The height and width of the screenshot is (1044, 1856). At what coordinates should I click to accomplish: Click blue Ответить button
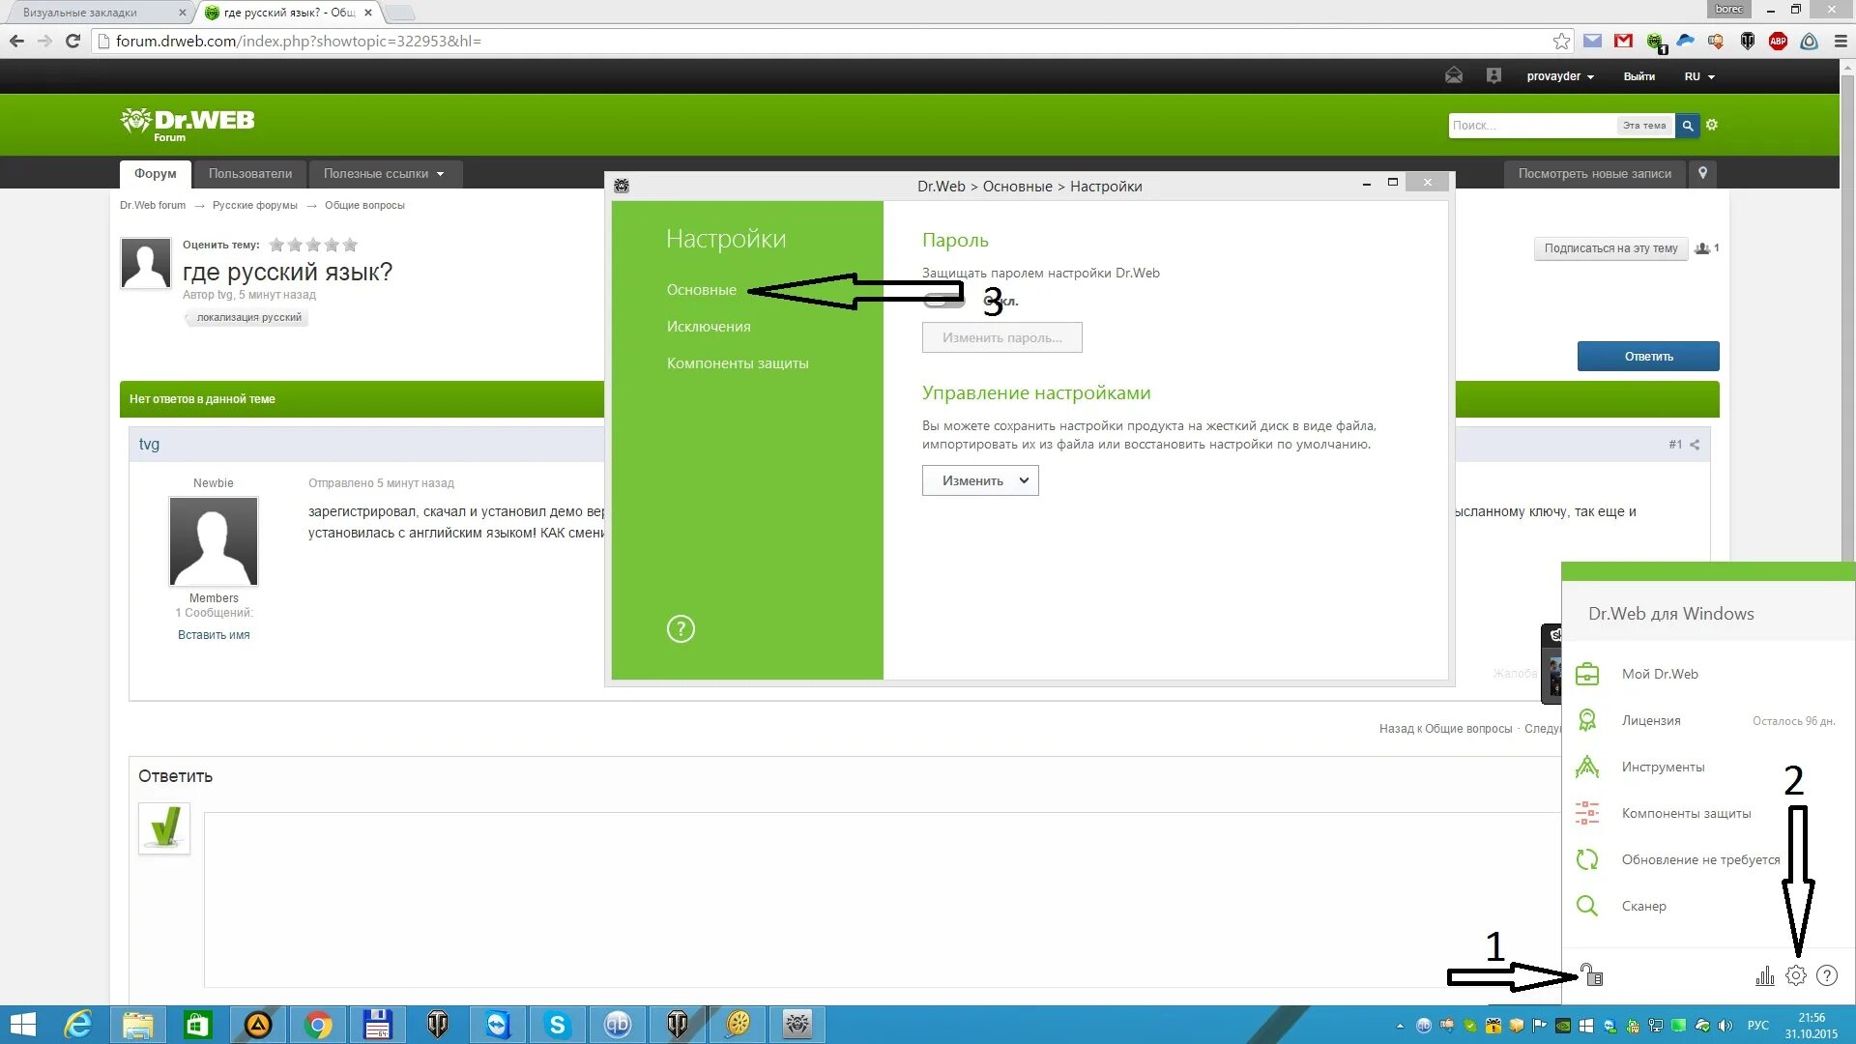click(1648, 357)
